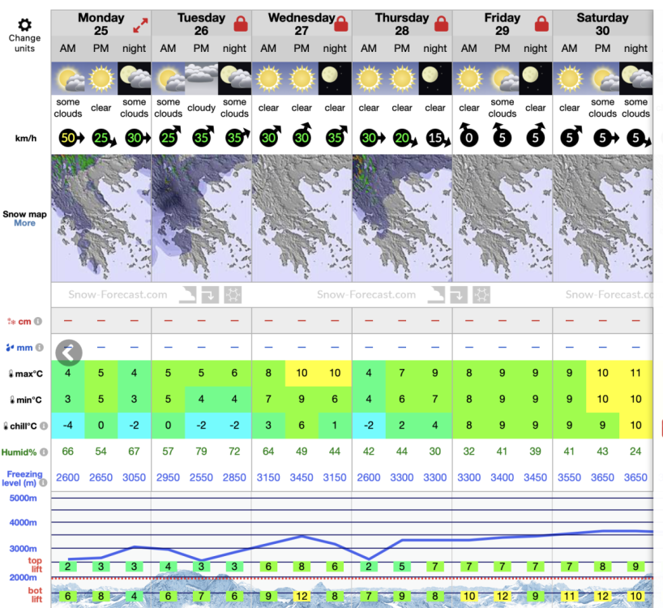This screenshot has height=608, width=663.
Task: Select the Friday 29 day header
Action: pyautogui.click(x=502, y=24)
